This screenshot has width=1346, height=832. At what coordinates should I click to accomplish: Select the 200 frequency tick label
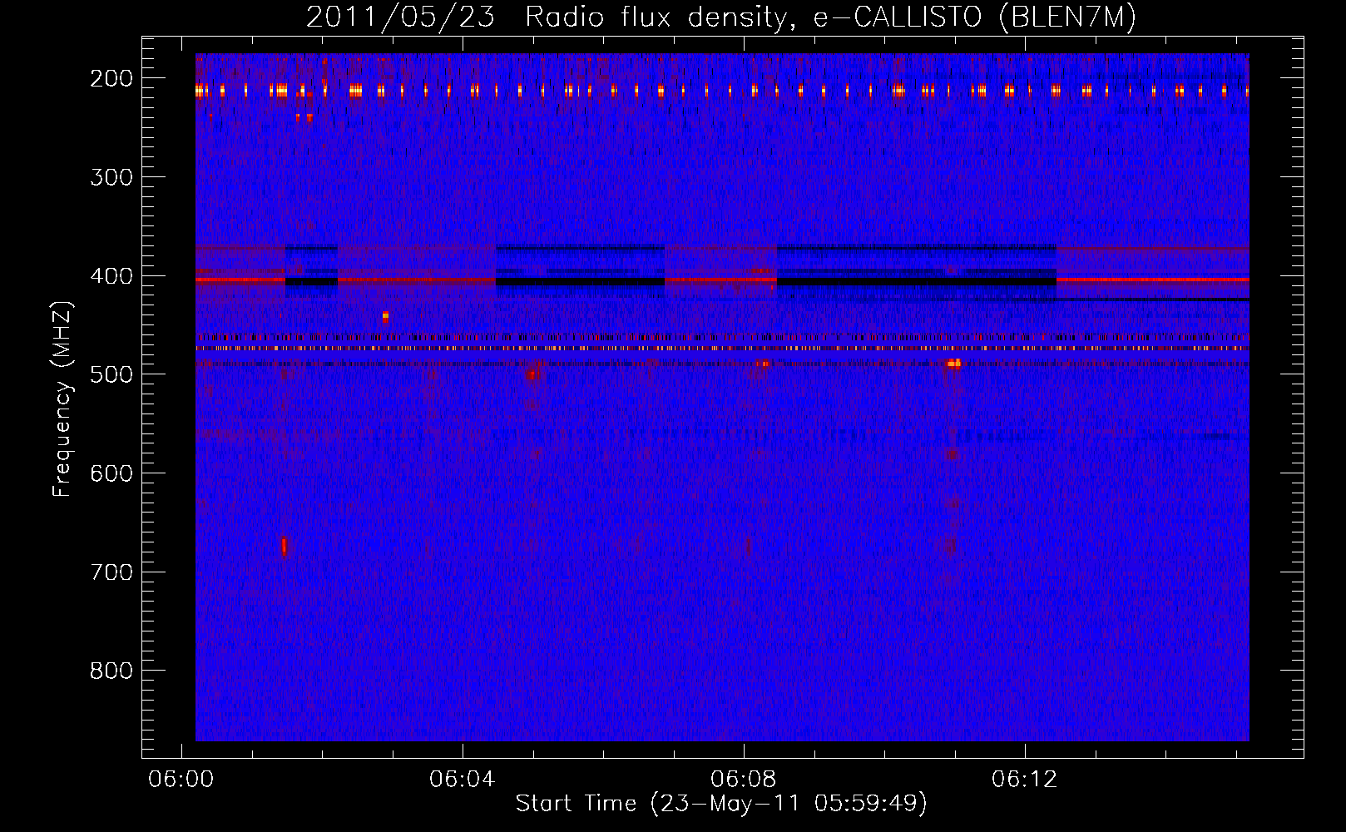(x=111, y=78)
